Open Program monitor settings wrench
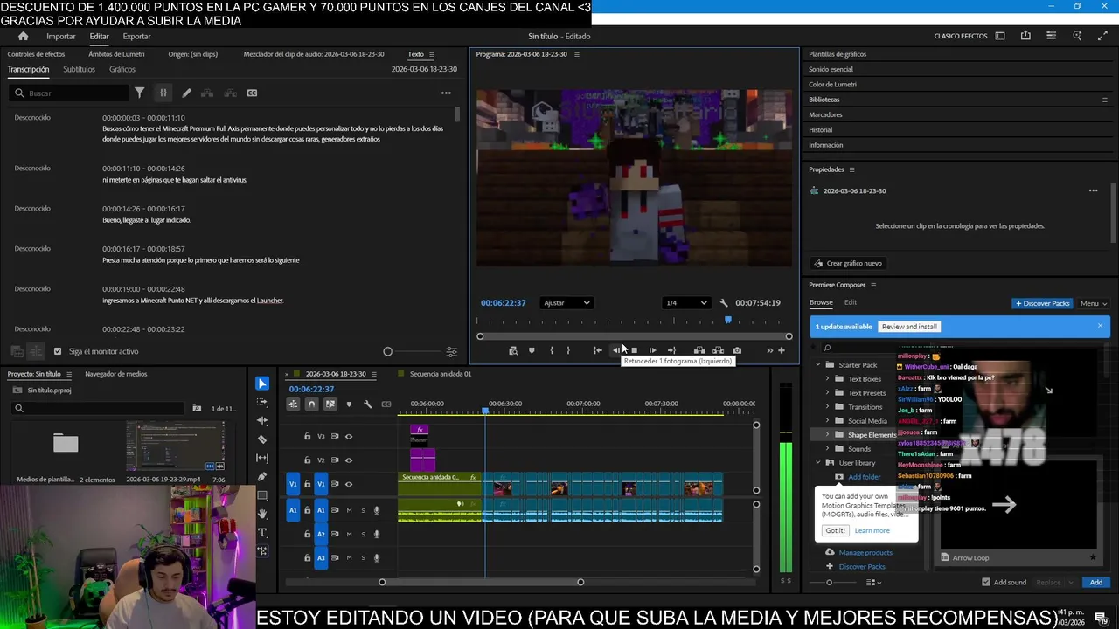Image resolution: width=1119 pixels, height=629 pixels. pos(724,303)
